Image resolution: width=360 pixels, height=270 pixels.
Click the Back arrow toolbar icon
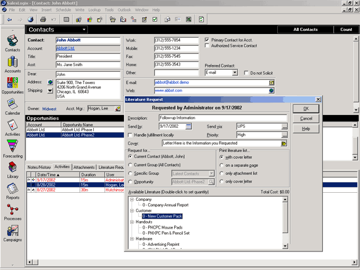pyautogui.click(x=9, y=20)
